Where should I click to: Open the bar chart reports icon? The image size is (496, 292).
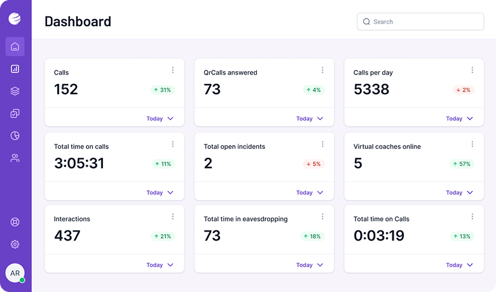point(15,69)
